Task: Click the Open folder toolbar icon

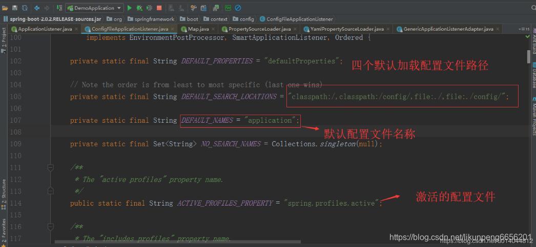Action: 5,8
